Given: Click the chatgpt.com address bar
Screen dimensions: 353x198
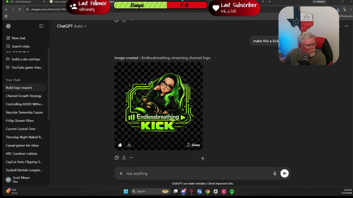Looking at the screenshot, I should (x=48, y=9).
